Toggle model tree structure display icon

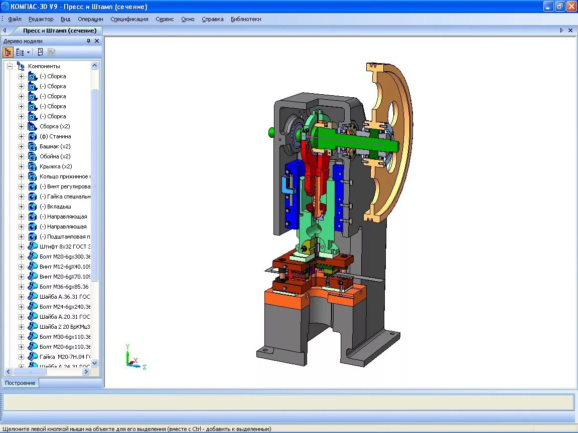(8, 52)
